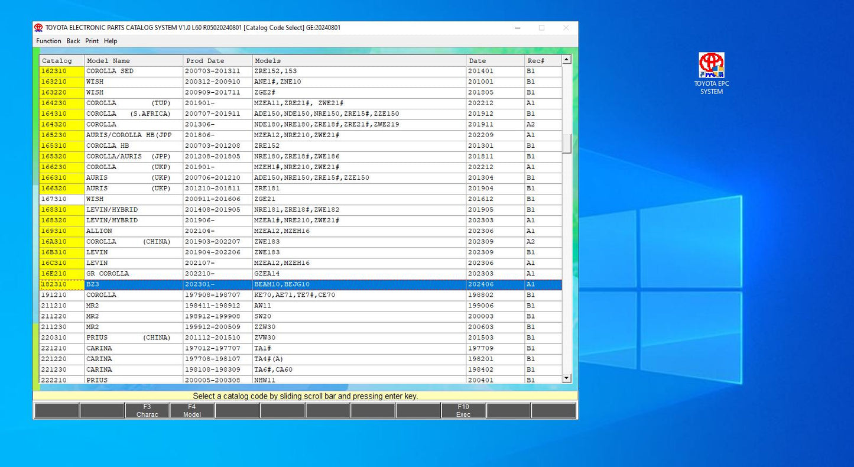Click models cell BEAM10,BEJG10

pyautogui.click(x=359, y=284)
